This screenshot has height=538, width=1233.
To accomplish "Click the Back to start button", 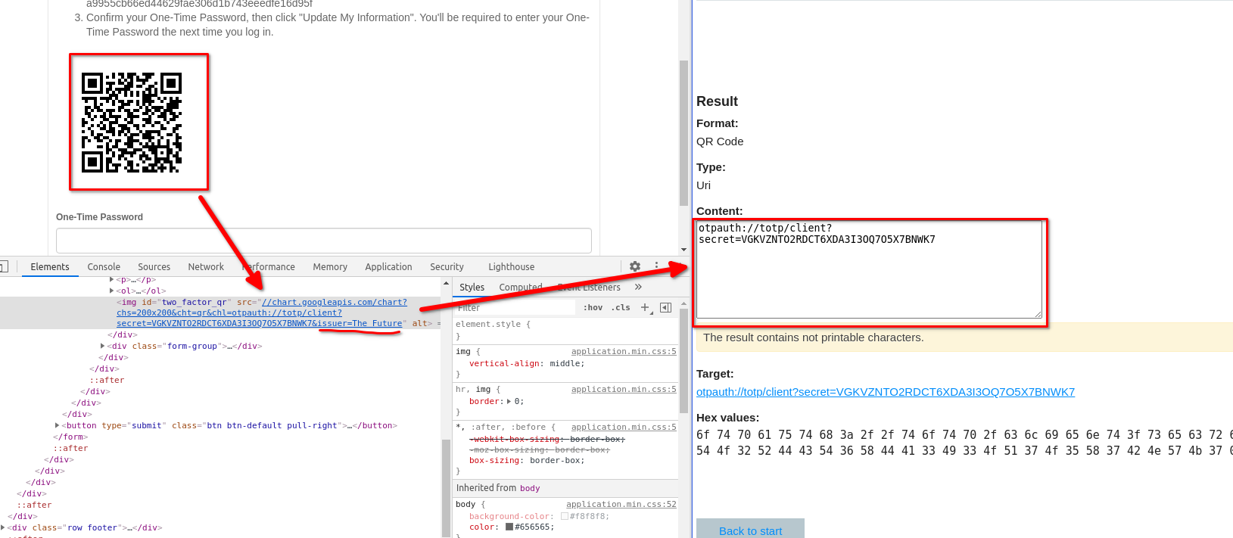I will pyautogui.click(x=750, y=530).
